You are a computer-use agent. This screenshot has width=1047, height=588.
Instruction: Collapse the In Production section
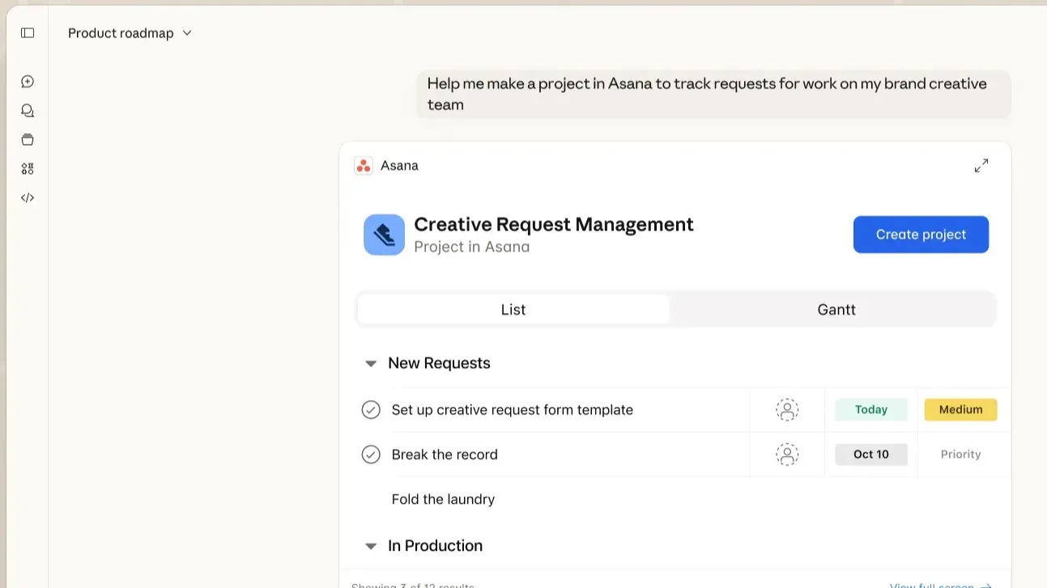(371, 547)
